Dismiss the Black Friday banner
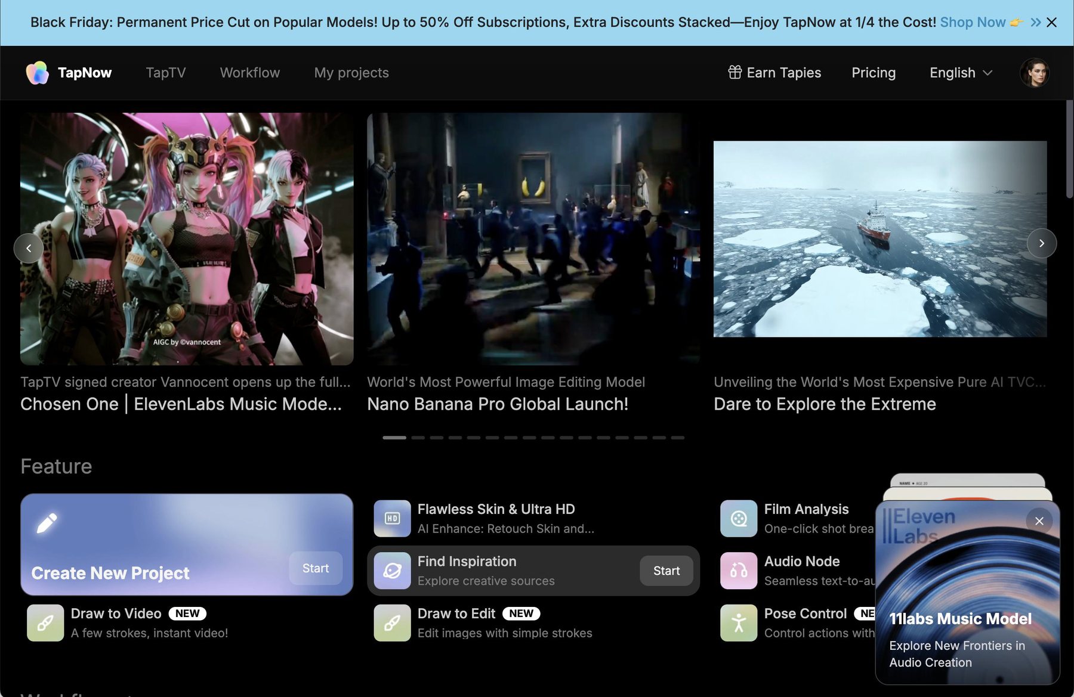 [x=1051, y=23]
